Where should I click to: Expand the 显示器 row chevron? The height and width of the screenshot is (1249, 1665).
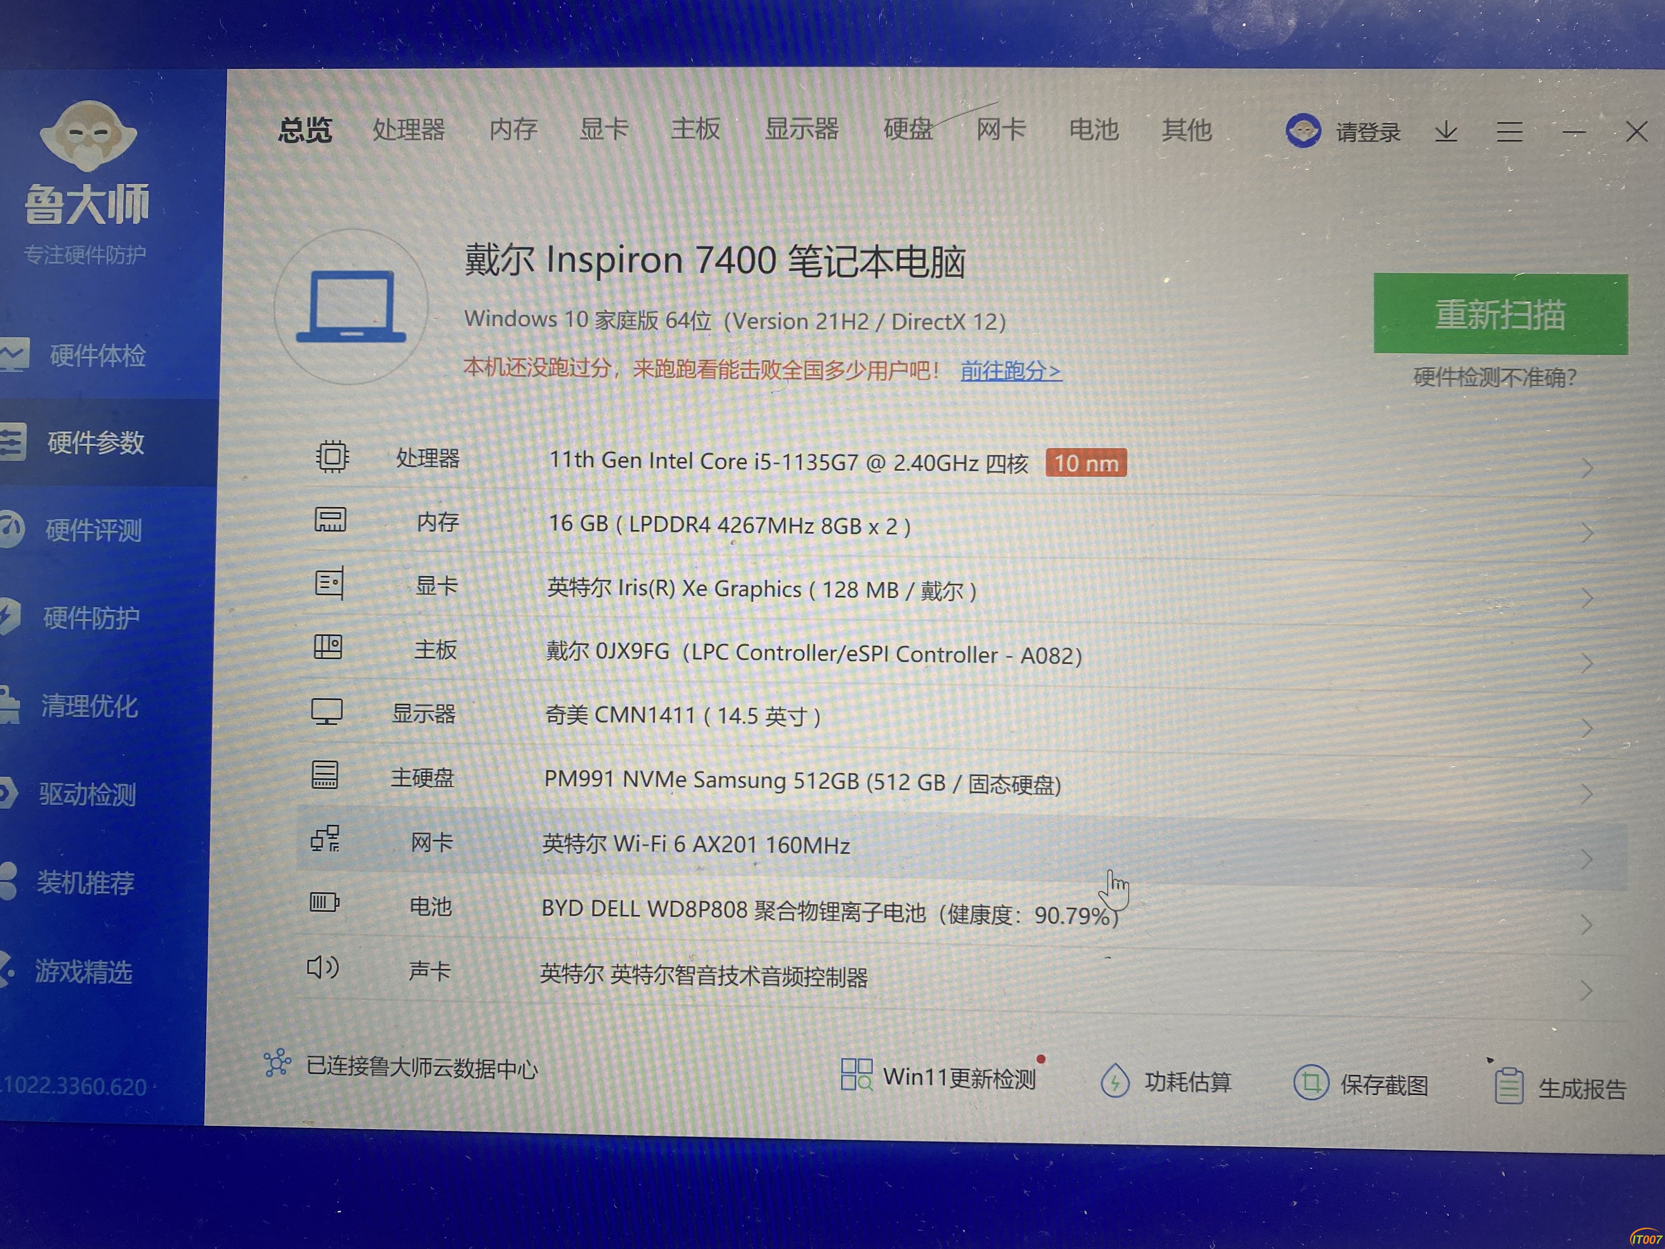(1587, 728)
